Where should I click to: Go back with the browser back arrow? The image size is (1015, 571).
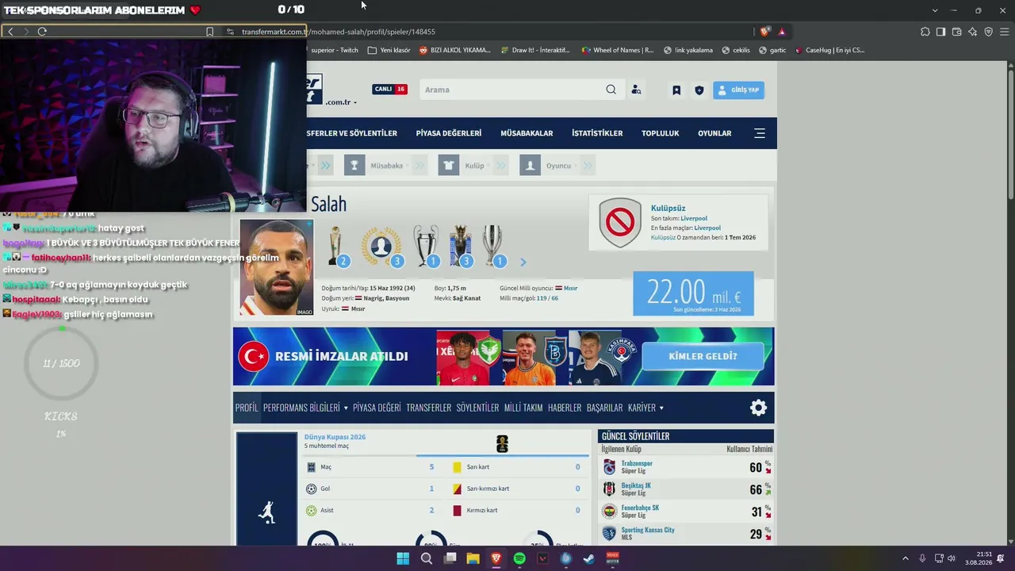10,32
